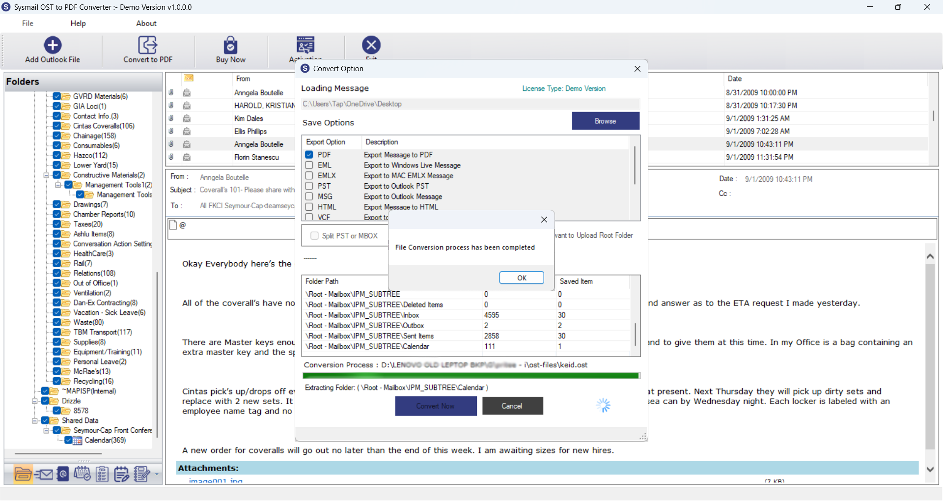The width and height of the screenshot is (943, 501).
Task: Open the tasks clipboard icon
Action: coord(102,474)
